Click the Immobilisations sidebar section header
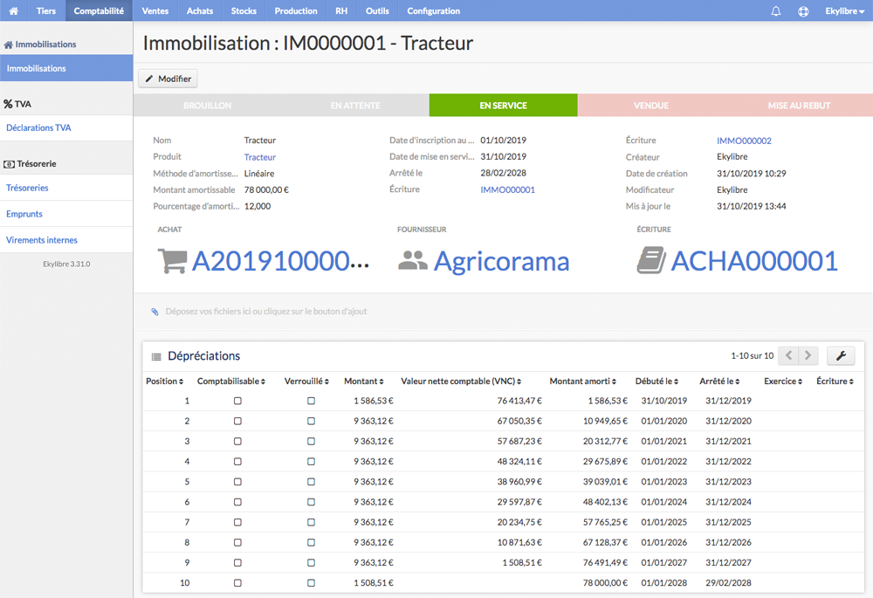The image size is (873, 598). click(x=40, y=44)
